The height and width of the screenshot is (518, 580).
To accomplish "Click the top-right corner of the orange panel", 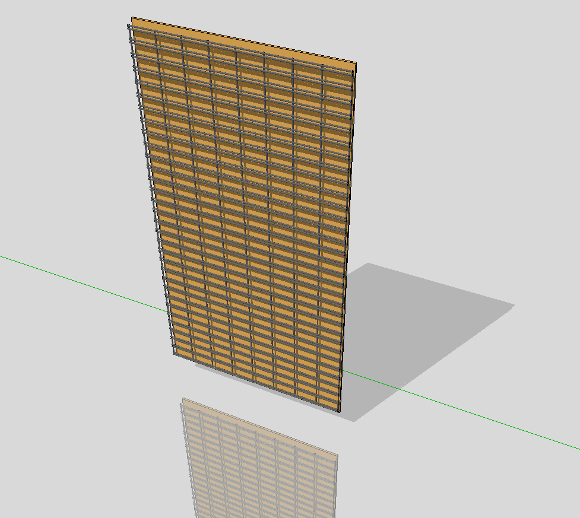I will point(355,64).
